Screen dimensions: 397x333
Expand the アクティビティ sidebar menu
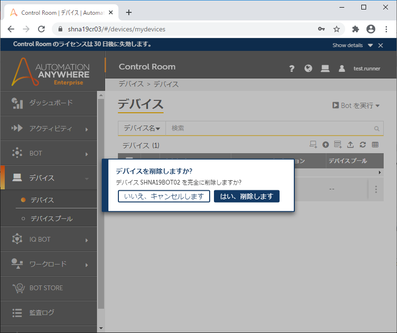coord(48,128)
